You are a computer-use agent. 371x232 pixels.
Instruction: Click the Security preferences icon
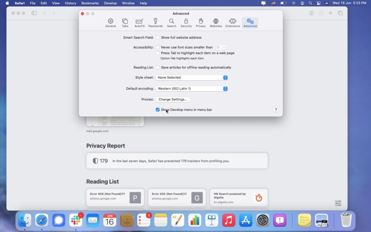(186, 22)
